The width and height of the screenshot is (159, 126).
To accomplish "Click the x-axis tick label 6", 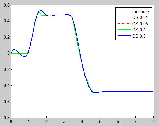I will 118,121.
